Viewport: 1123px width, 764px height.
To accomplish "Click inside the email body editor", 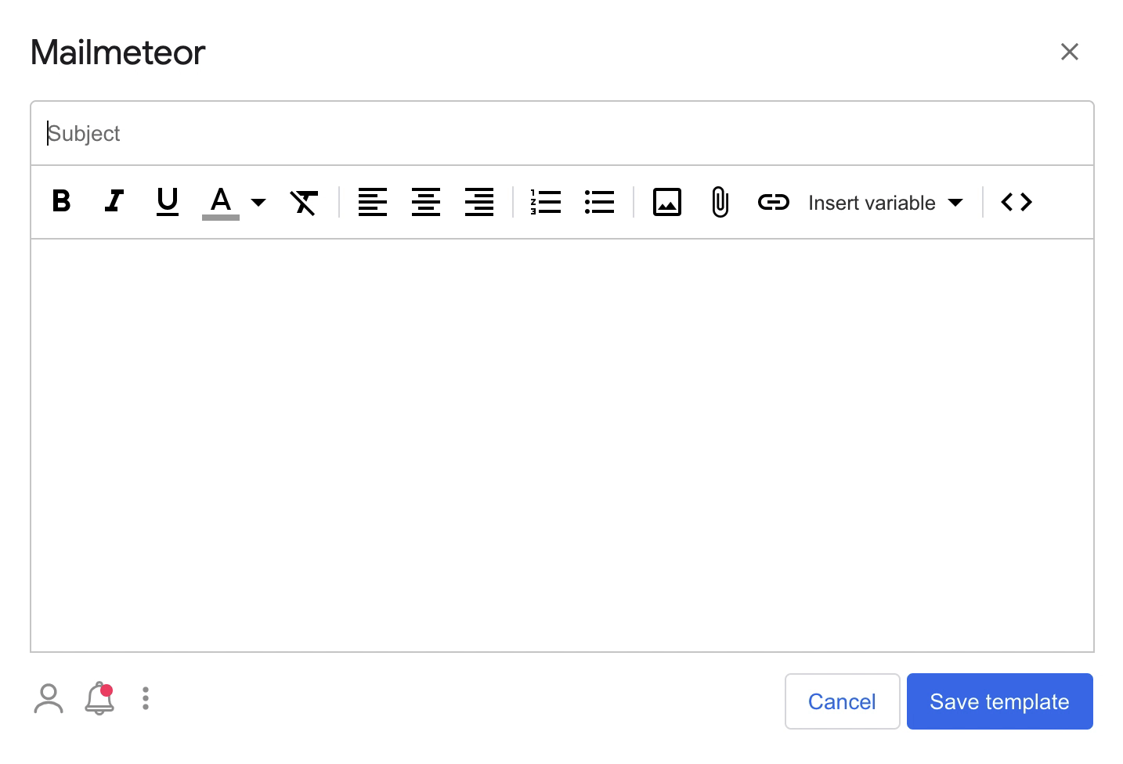I will tap(562, 445).
